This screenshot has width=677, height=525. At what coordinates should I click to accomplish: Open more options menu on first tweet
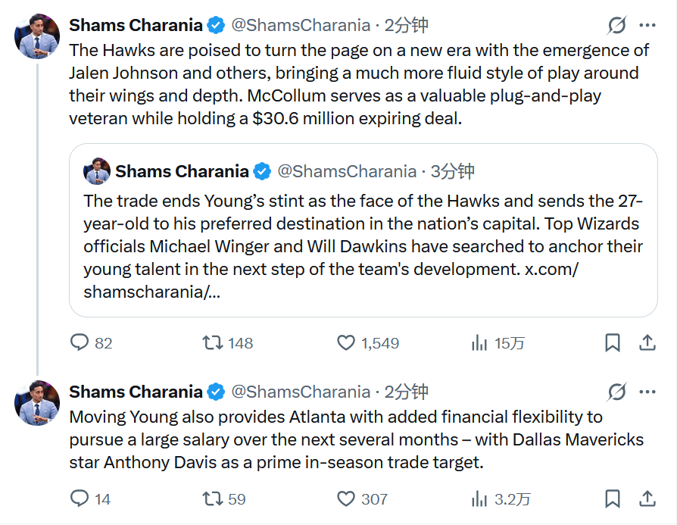(x=647, y=26)
